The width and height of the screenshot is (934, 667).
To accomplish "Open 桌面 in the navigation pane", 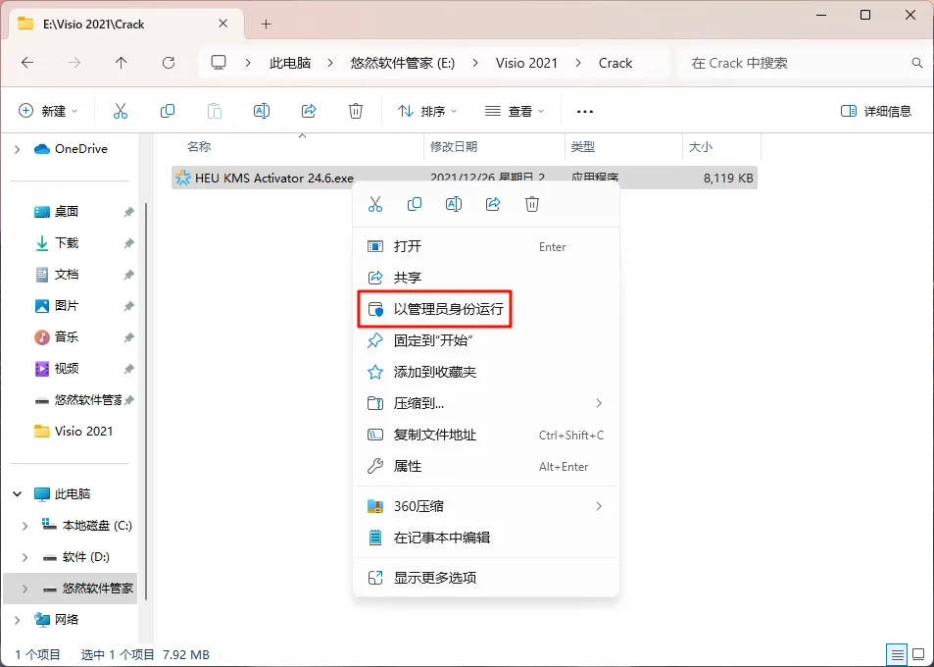I will point(67,212).
